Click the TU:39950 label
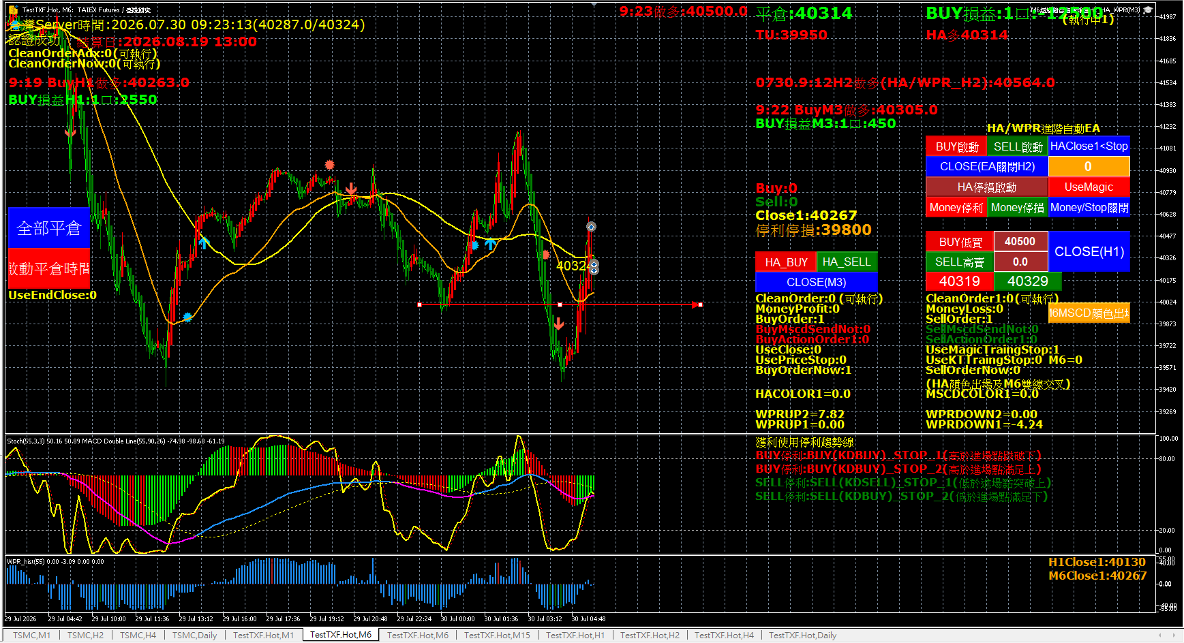 click(791, 35)
